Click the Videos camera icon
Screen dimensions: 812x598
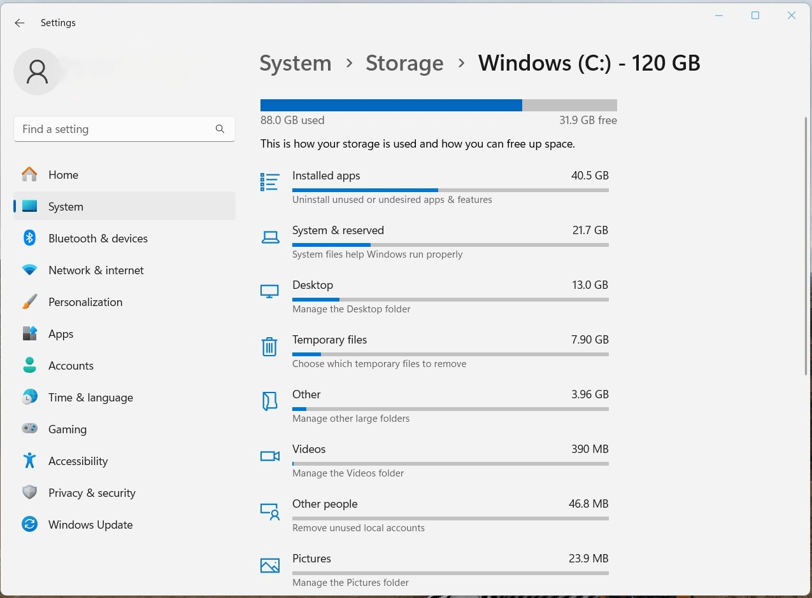click(x=270, y=455)
